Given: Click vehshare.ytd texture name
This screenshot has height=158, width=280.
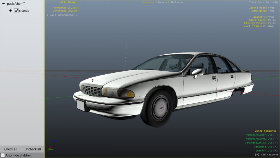Looking at the screenshot, I should point(263,147).
